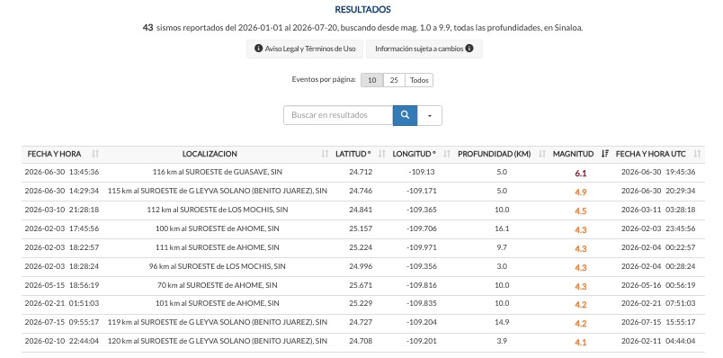This screenshot has width=723, height=358.
Task: Click date 2026-06-30 14:29:34
Action: 62,191
